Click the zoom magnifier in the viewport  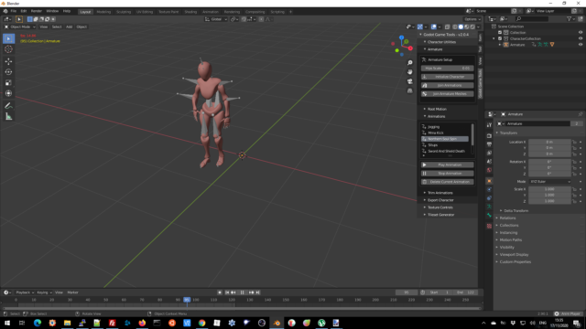pyautogui.click(x=410, y=63)
